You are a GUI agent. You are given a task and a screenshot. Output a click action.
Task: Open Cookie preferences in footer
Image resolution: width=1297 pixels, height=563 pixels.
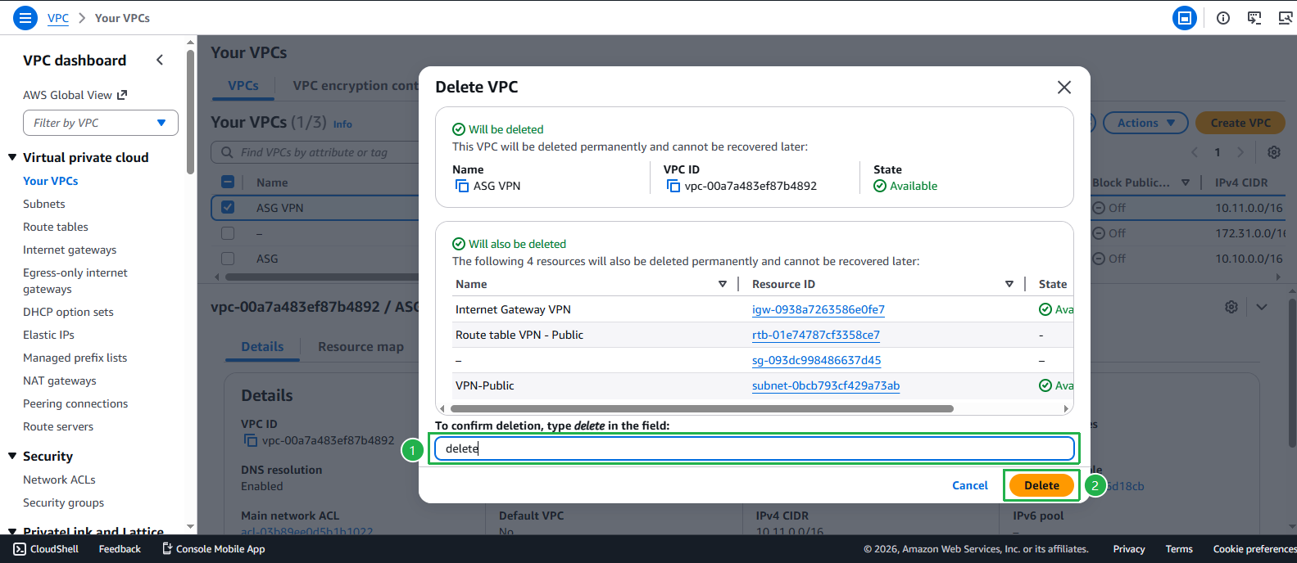click(1254, 549)
